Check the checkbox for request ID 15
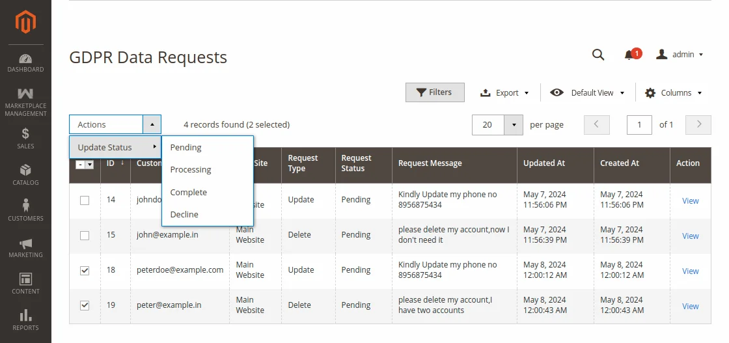 click(85, 236)
